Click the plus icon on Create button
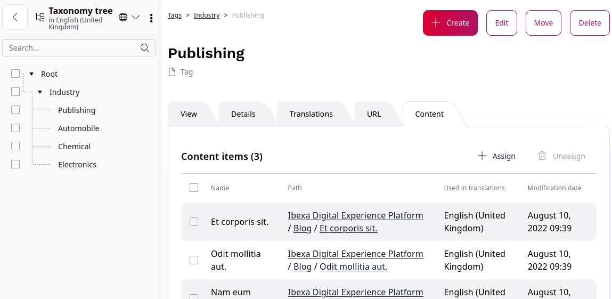Image resolution: width=612 pixels, height=299 pixels. pos(436,22)
